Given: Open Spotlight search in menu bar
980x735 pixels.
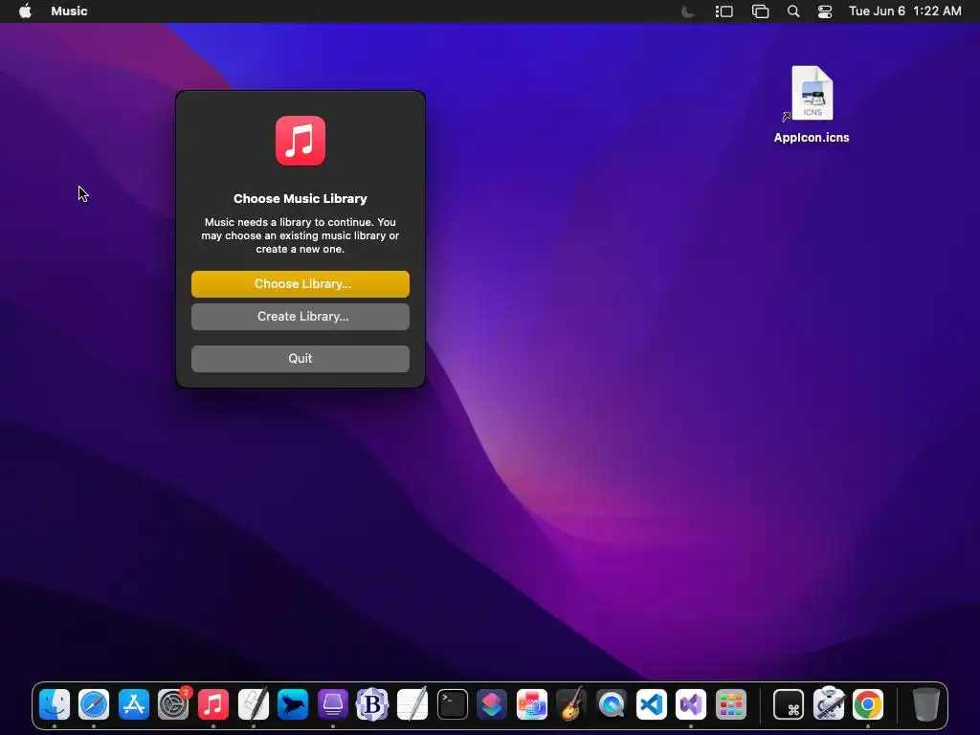Looking at the screenshot, I should click(793, 11).
